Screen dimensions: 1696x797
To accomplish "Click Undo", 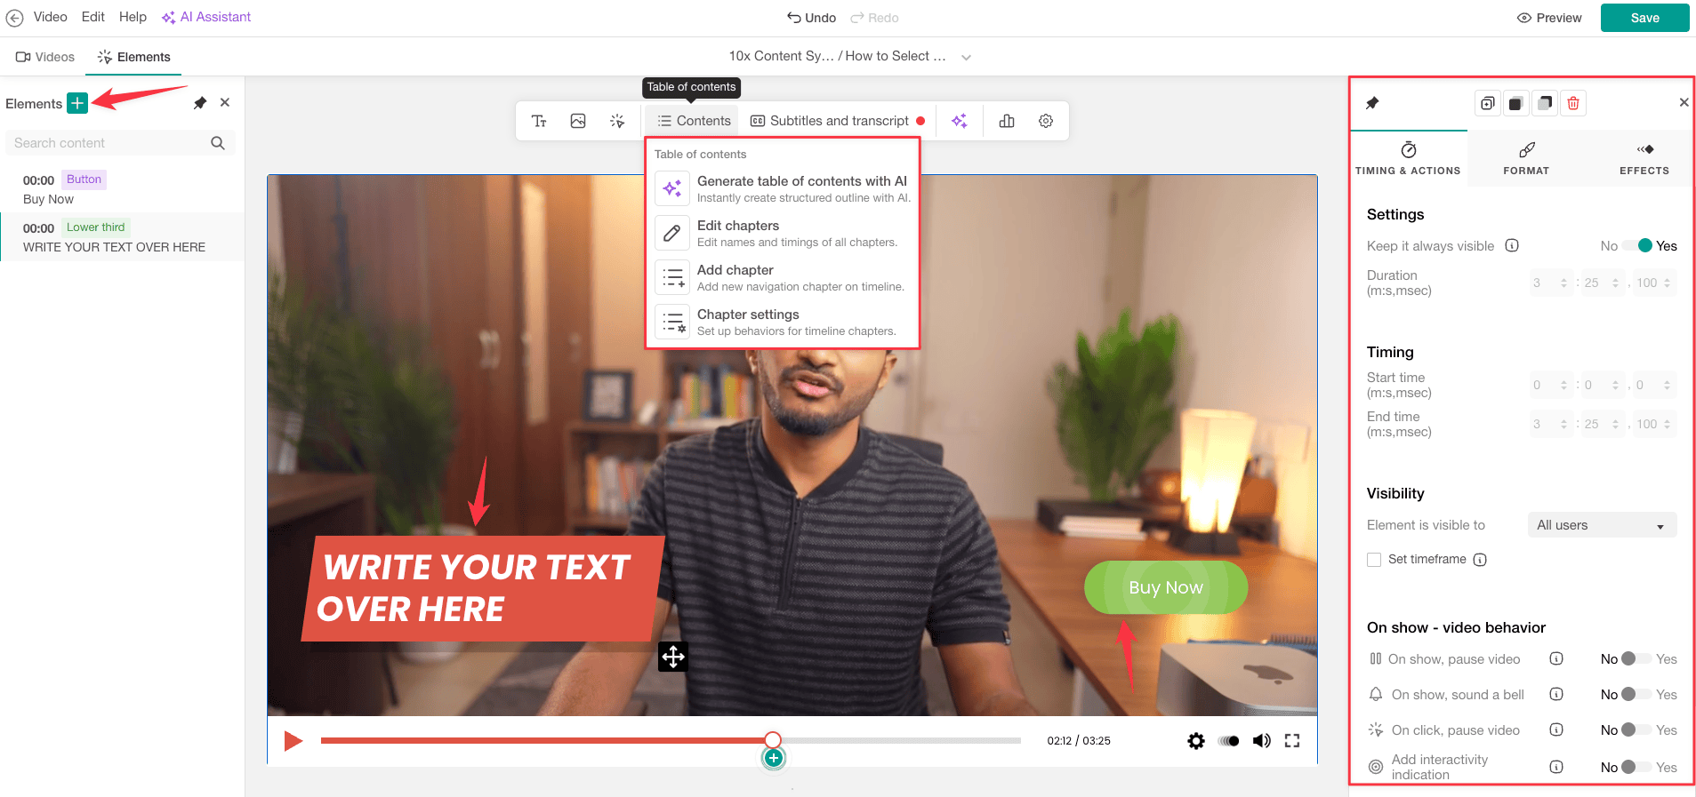I will click(811, 18).
